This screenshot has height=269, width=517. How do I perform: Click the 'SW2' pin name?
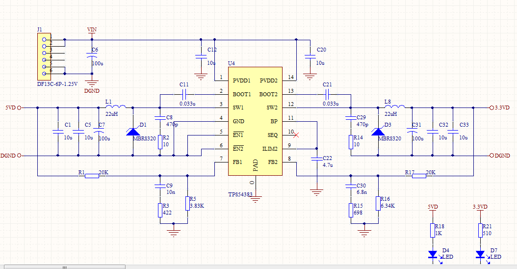pos(272,108)
